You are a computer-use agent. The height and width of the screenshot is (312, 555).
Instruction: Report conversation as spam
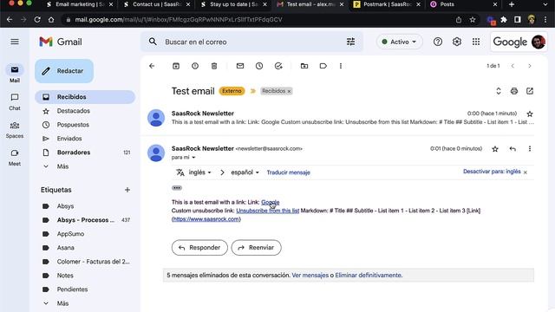click(x=195, y=66)
